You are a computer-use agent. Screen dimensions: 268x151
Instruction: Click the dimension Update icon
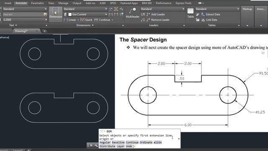pyautogui.click(x=116, y=15)
